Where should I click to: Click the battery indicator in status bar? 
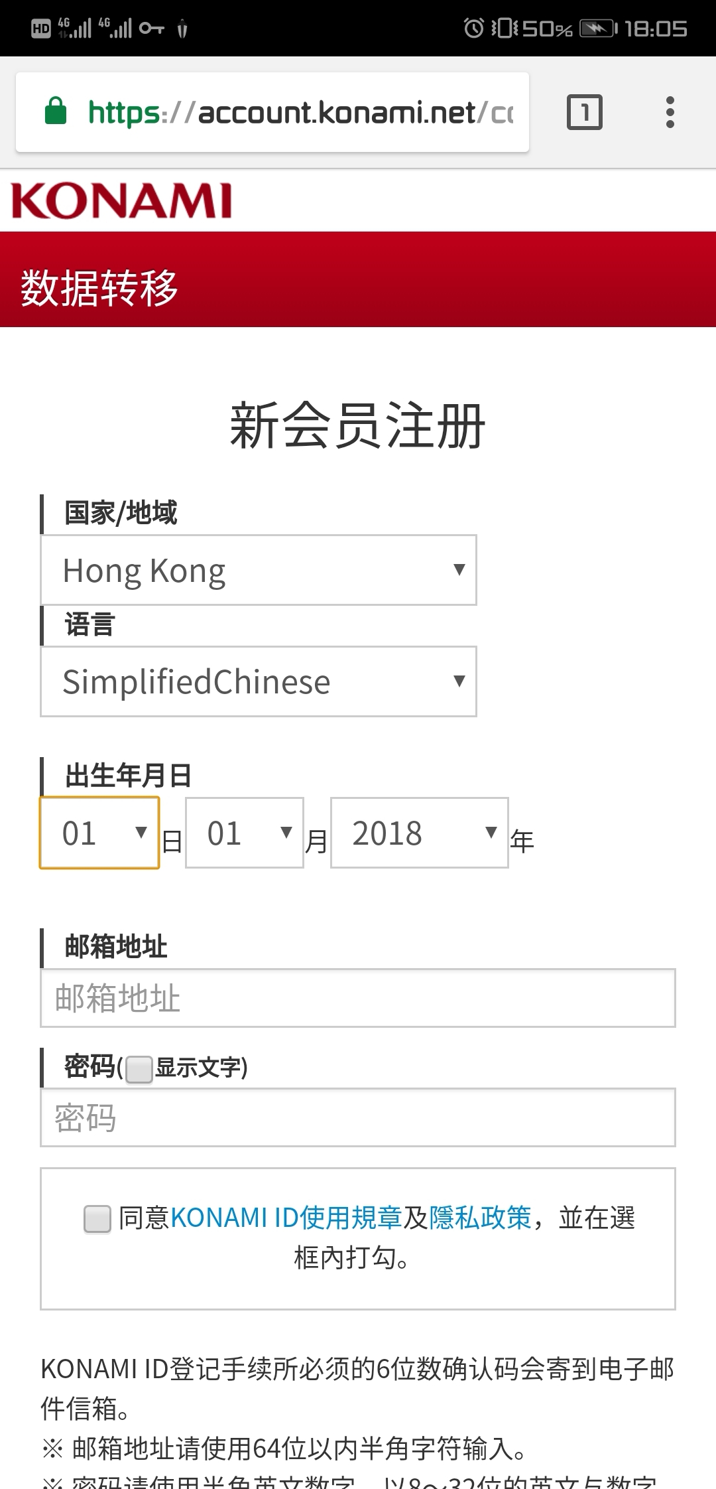(x=592, y=27)
